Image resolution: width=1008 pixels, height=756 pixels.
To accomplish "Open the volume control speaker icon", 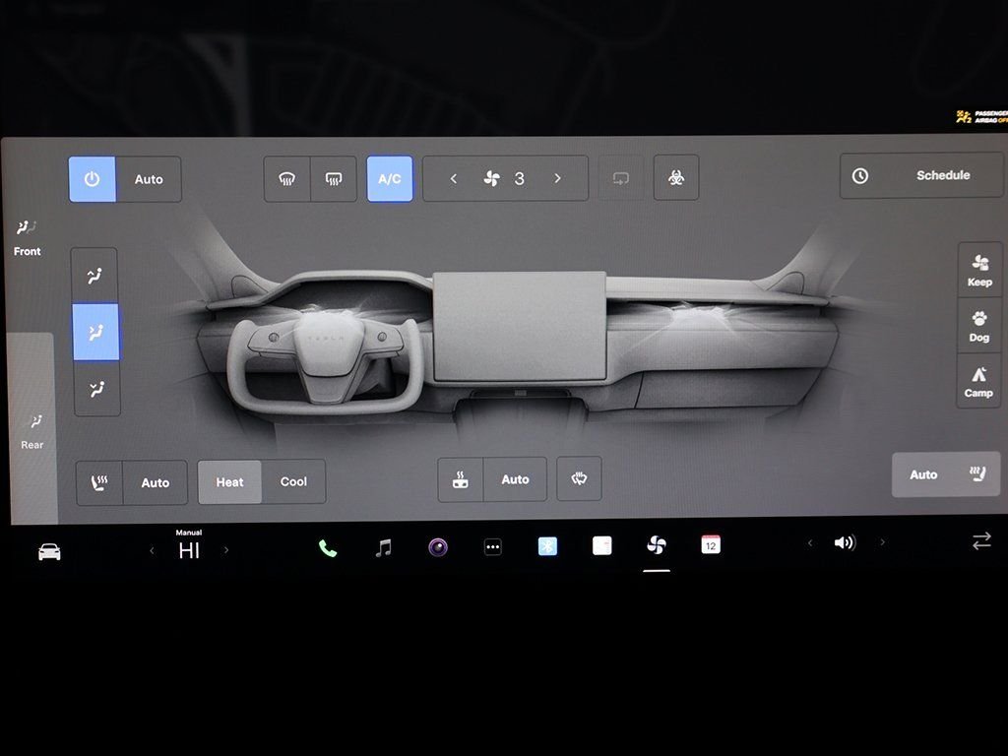I will [845, 542].
